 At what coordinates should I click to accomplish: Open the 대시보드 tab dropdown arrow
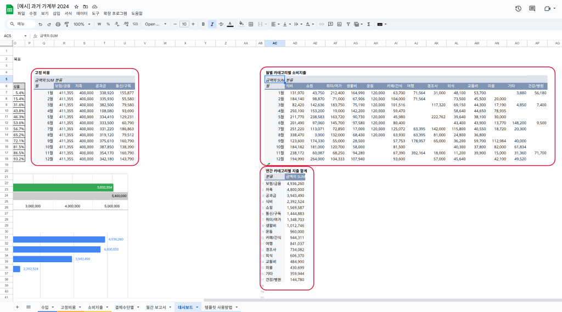point(196,308)
